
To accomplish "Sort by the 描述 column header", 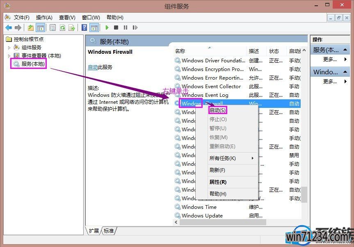I will (x=256, y=51).
